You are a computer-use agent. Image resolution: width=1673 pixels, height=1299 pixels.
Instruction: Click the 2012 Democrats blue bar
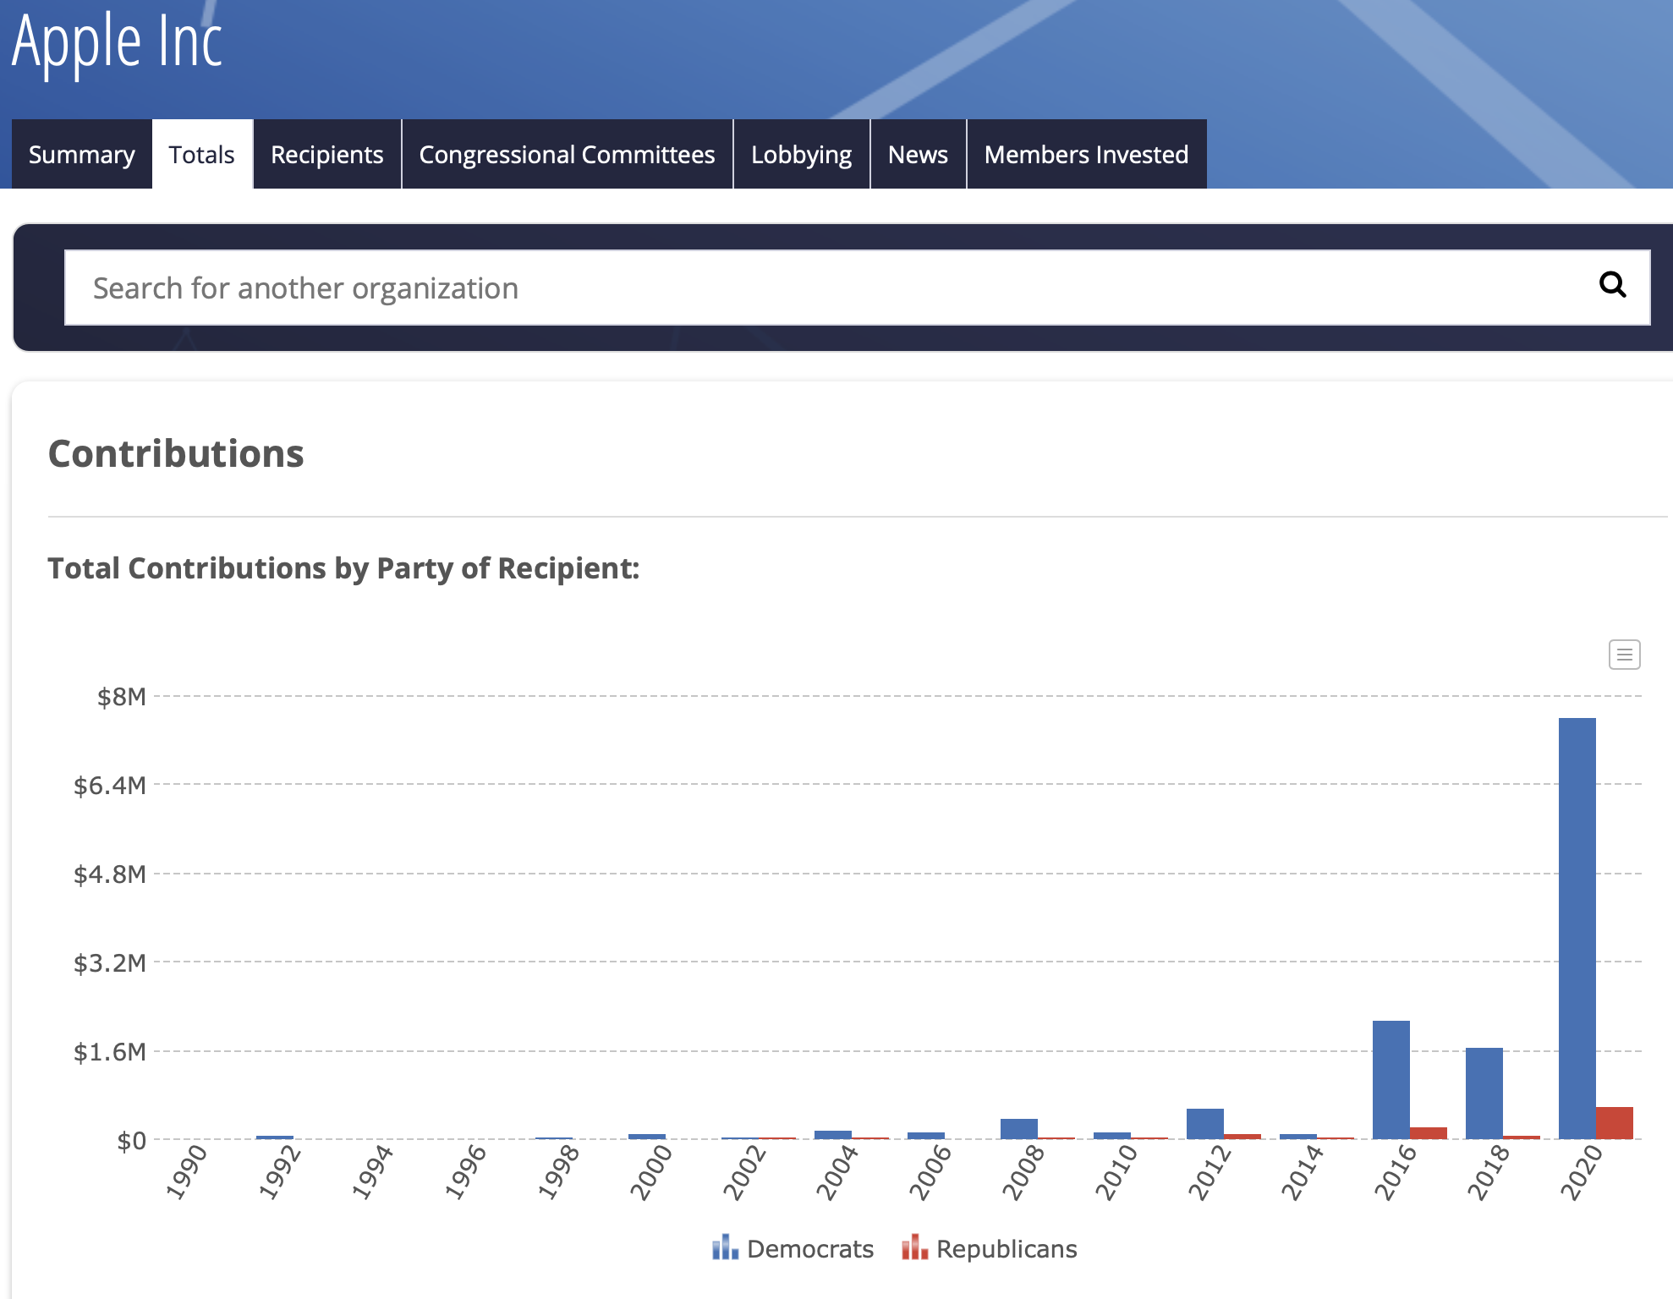(x=1204, y=1124)
